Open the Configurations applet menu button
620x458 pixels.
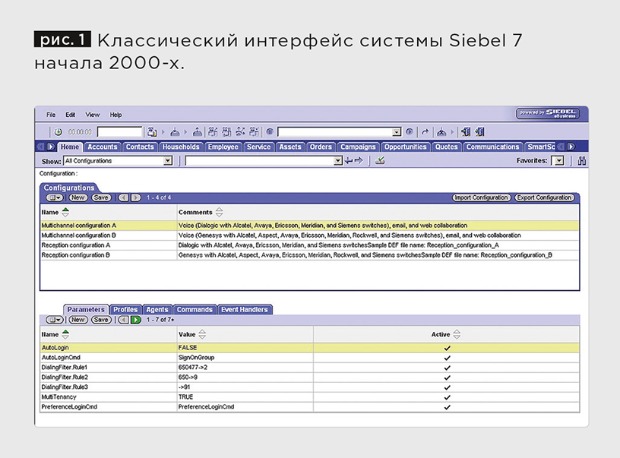tap(55, 197)
